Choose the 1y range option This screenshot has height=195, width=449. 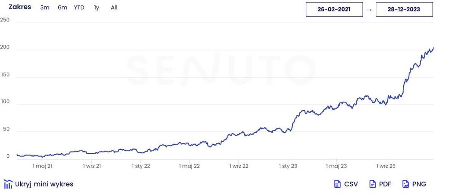tap(97, 8)
